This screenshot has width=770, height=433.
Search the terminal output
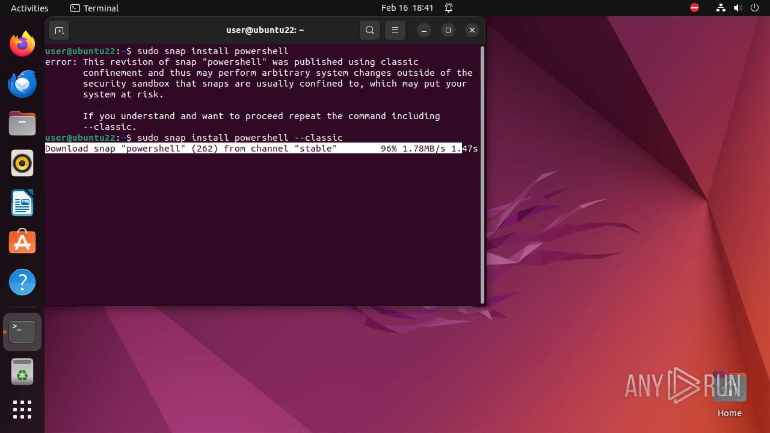370,30
